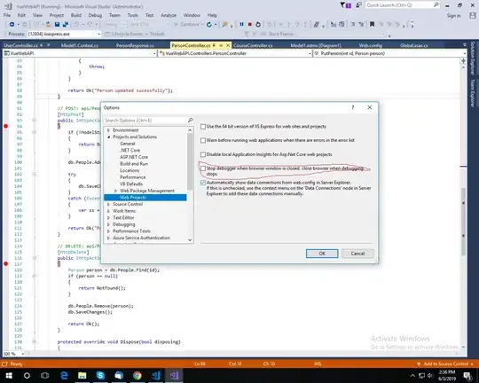Open Skype from the taskbar
Screen dimensions: 479x383
point(100,375)
